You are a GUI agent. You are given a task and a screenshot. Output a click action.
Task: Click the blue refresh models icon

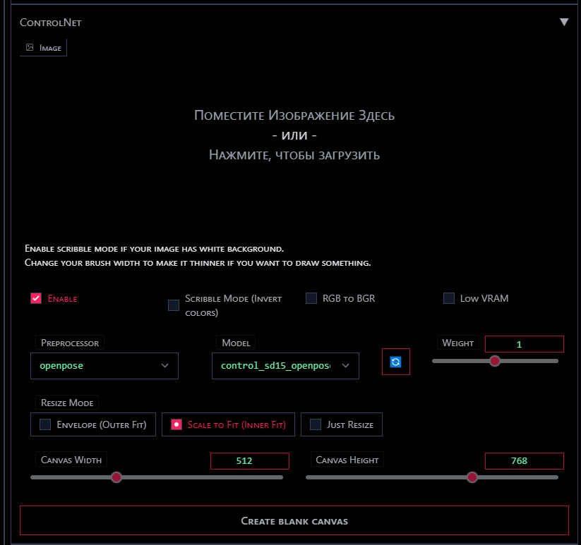(x=395, y=362)
